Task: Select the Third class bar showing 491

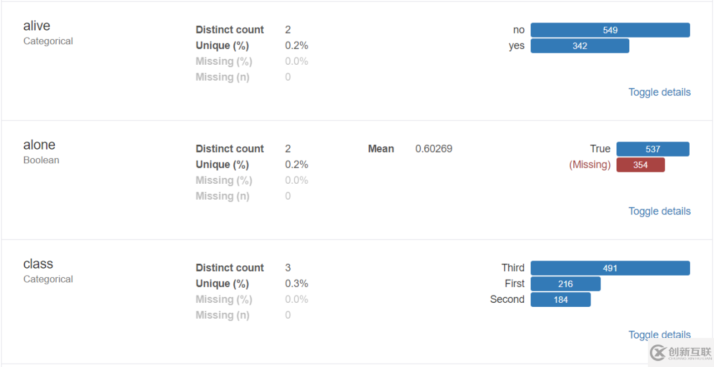Action: pyautogui.click(x=610, y=268)
